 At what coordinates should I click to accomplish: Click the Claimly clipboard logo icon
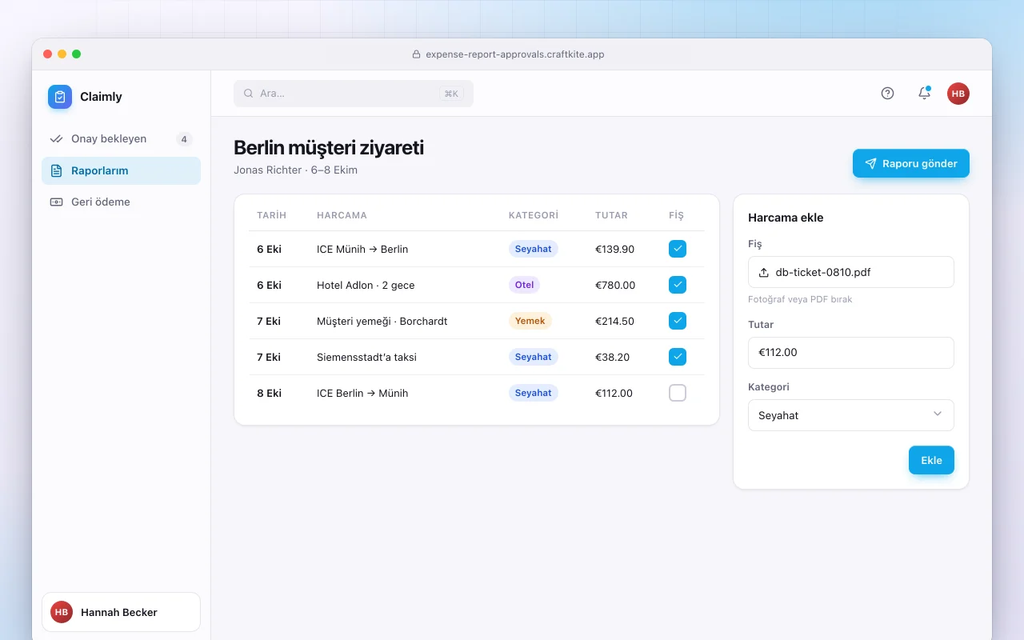point(60,97)
